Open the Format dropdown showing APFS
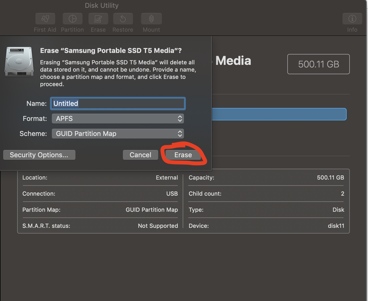Viewport: 368px width, 301px height. [x=118, y=119]
